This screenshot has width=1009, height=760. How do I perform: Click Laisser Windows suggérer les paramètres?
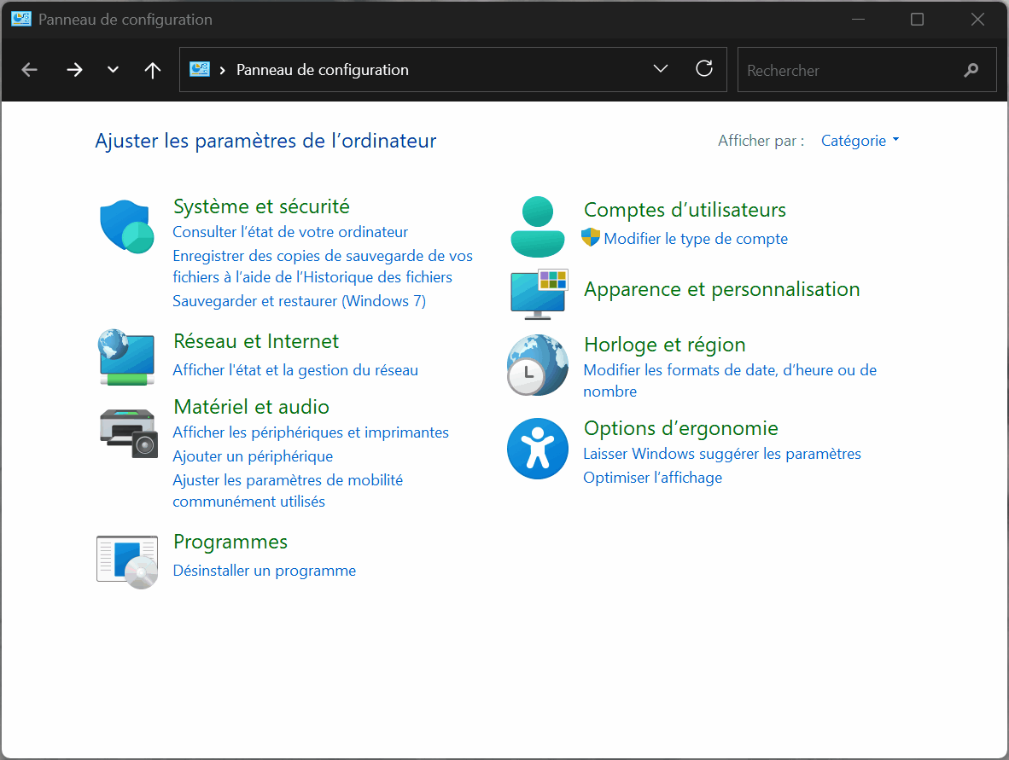pyautogui.click(x=722, y=453)
